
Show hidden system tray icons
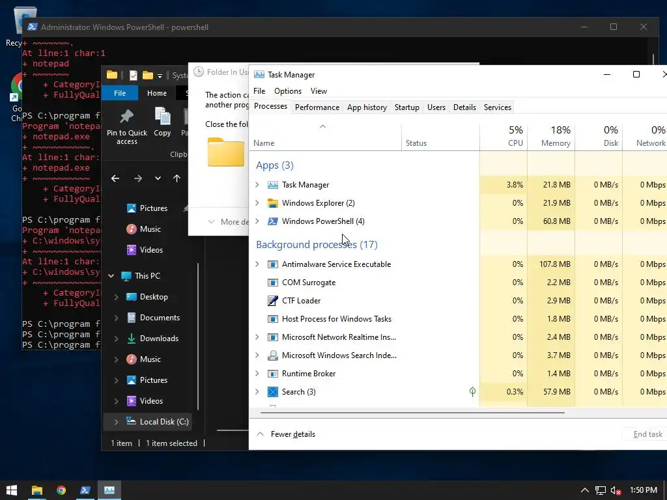[x=585, y=490]
